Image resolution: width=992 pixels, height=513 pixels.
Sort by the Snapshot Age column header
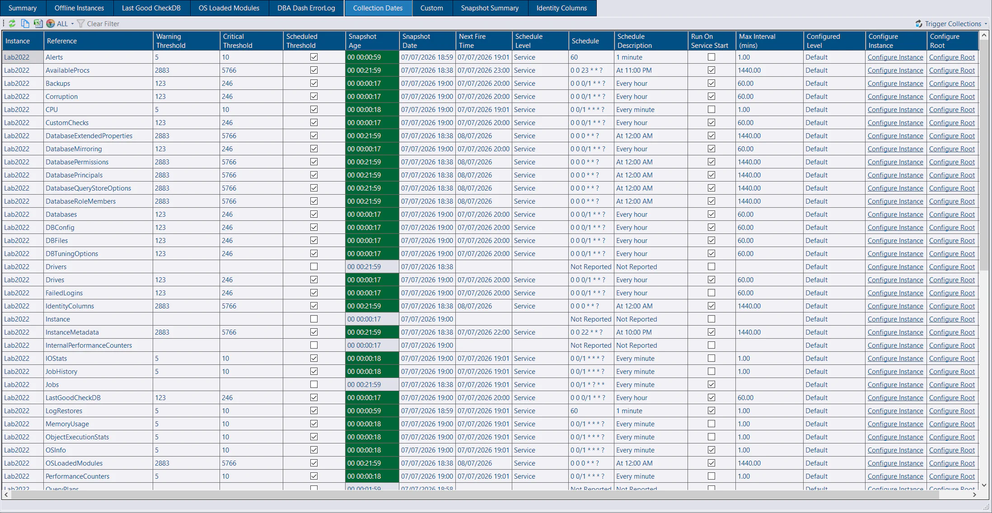[x=372, y=41]
